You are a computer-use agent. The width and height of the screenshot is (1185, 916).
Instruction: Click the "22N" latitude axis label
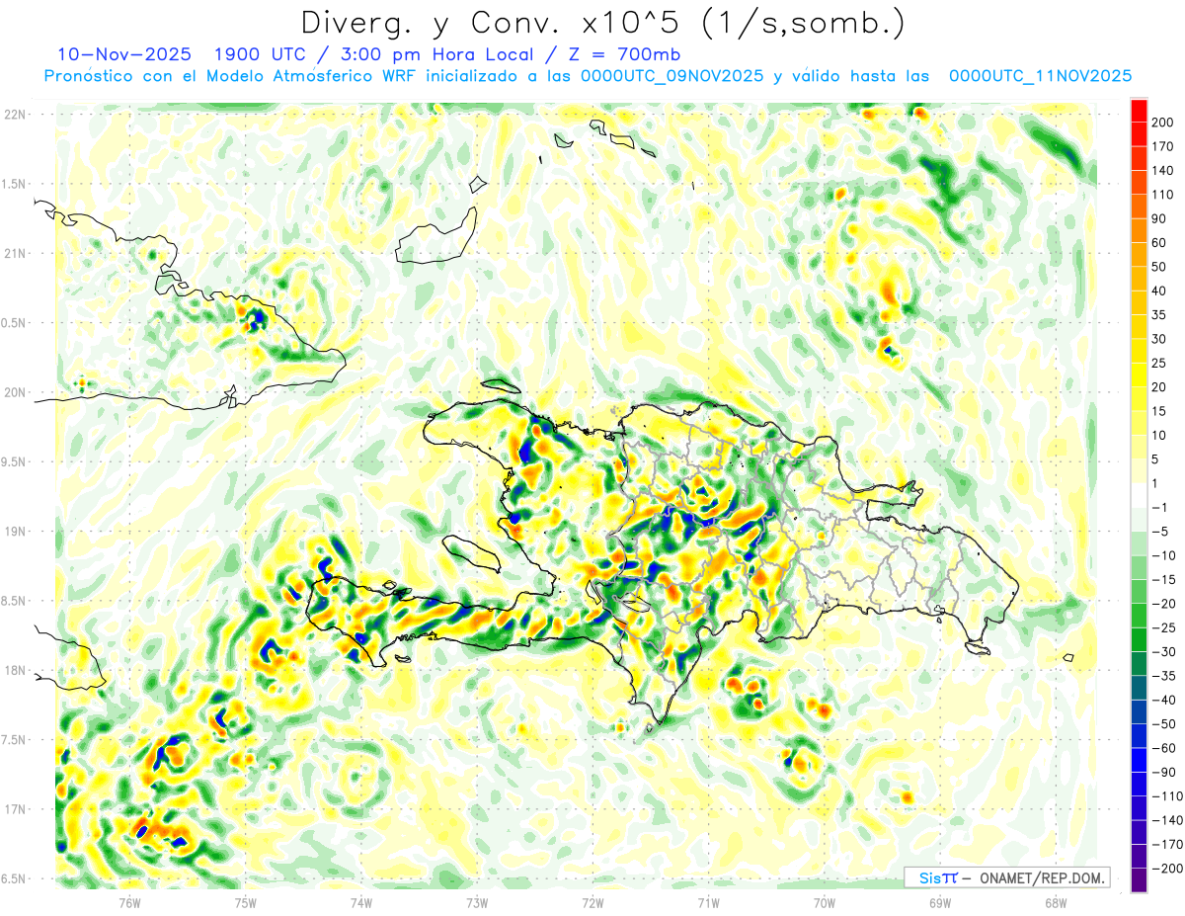(x=15, y=115)
